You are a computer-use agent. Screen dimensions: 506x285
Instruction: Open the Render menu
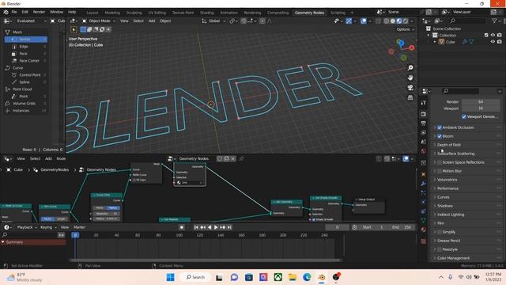39,12
